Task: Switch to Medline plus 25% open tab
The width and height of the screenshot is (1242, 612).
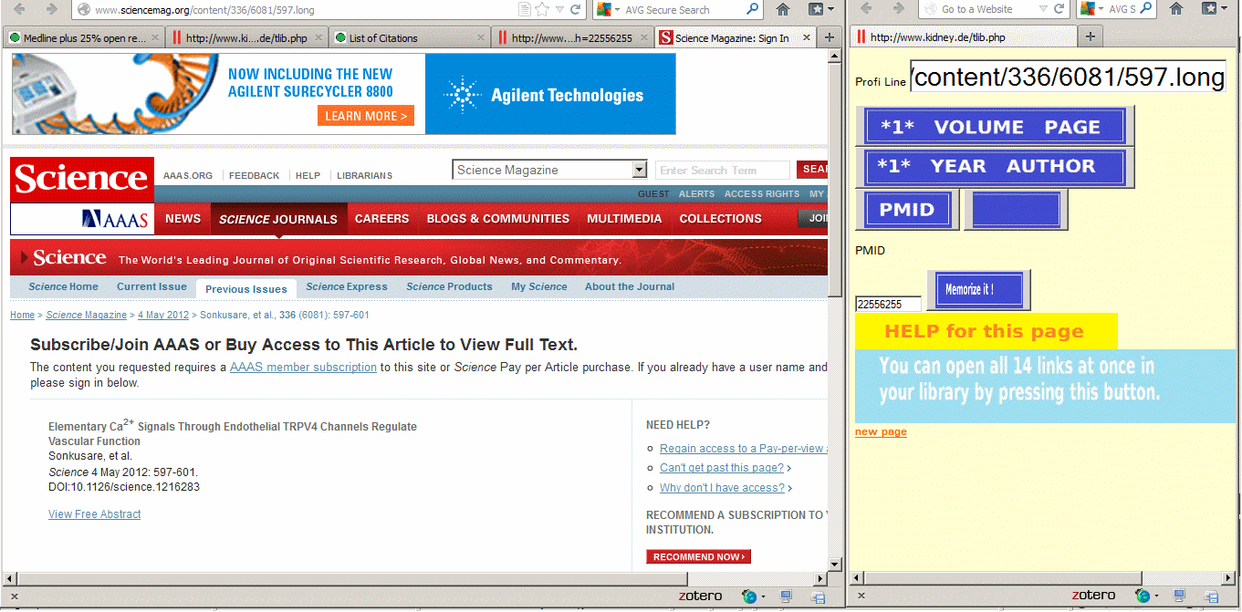Action: click(x=83, y=38)
